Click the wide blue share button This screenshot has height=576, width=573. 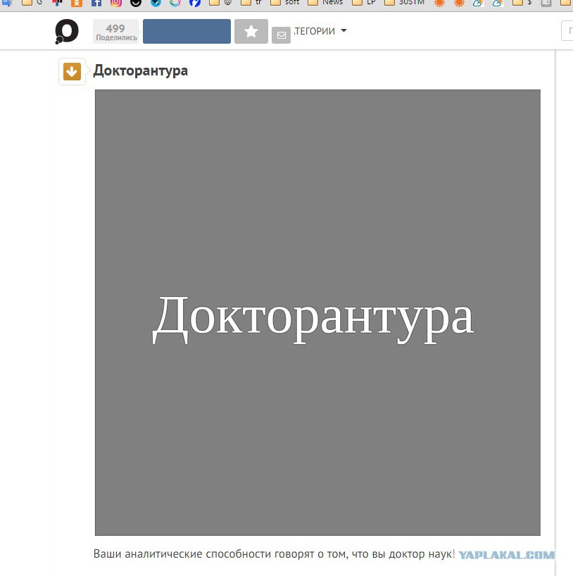(x=187, y=32)
